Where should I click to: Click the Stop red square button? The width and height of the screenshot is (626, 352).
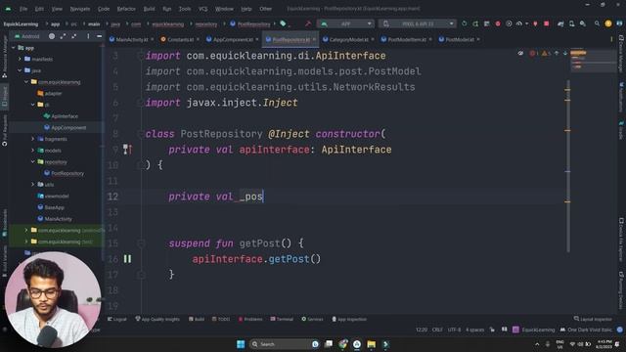[547, 23]
